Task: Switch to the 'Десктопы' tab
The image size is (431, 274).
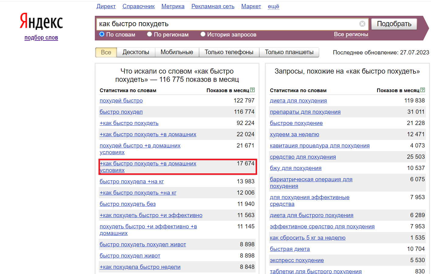Action: pos(136,52)
